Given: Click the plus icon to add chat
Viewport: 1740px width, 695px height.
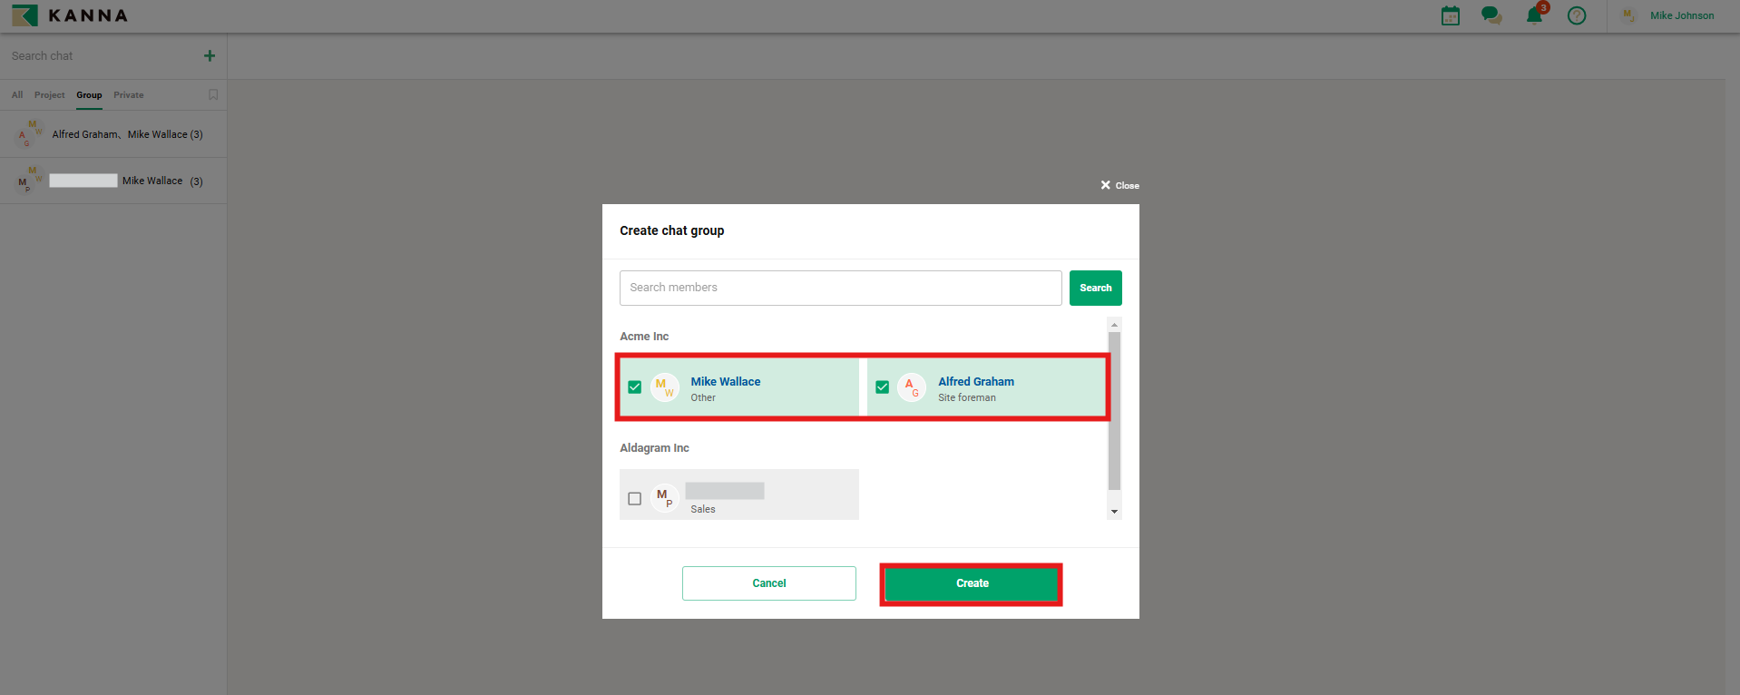Looking at the screenshot, I should pyautogui.click(x=210, y=56).
